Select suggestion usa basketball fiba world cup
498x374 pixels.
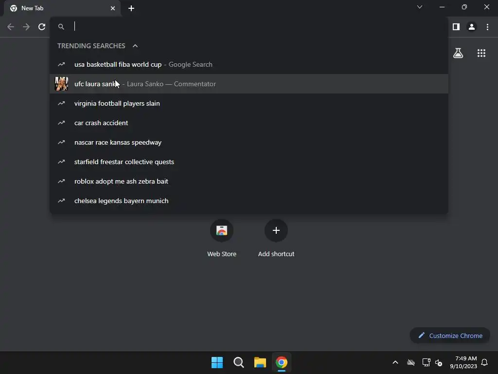tap(249, 65)
